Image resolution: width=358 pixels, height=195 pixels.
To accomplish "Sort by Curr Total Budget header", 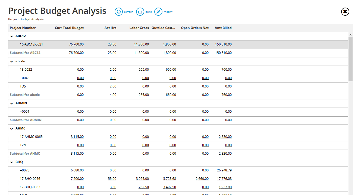I will (x=69, y=28).
